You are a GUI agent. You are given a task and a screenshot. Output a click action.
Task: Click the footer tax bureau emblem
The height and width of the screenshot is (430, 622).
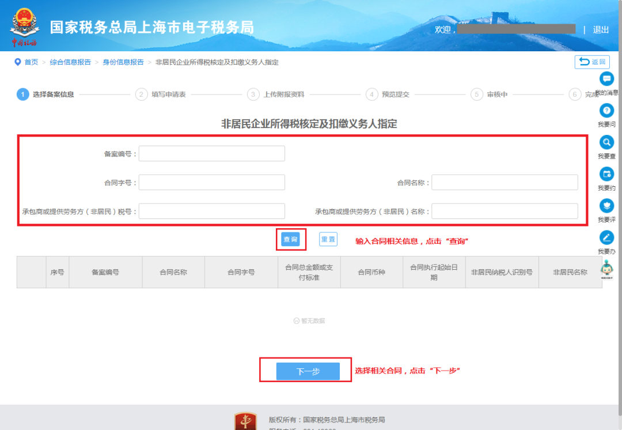(x=245, y=421)
